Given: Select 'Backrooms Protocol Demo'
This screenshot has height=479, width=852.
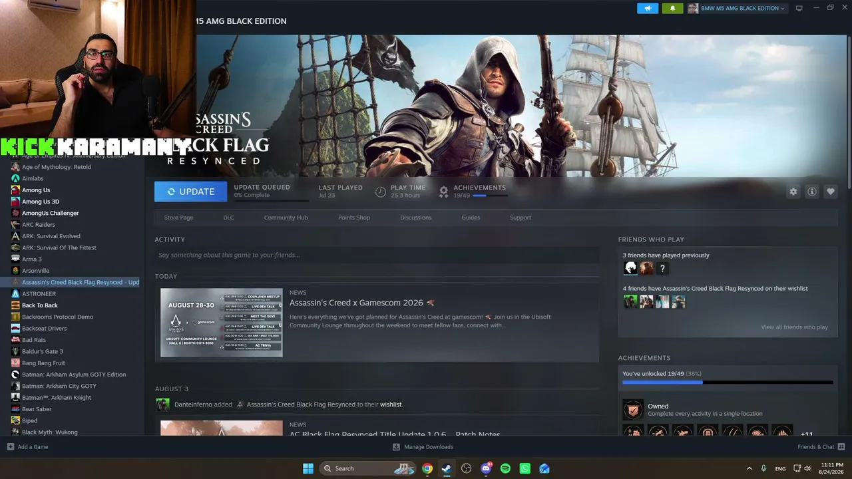Looking at the screenshot, I should pos(58,317).
